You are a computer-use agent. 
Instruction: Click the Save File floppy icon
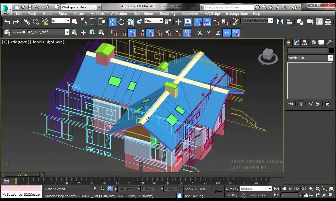30,7
